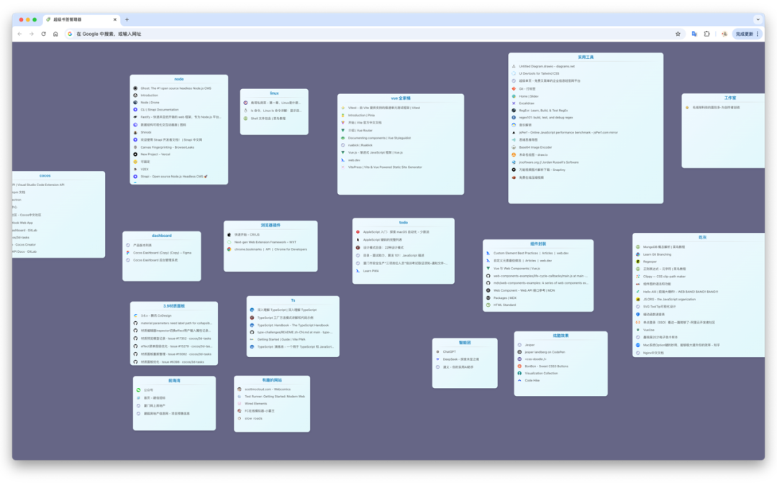This screenshot has height=485, width=777.
Task: Open the Base64 Image Encoder bookmark
Action: tap(535, 147)
